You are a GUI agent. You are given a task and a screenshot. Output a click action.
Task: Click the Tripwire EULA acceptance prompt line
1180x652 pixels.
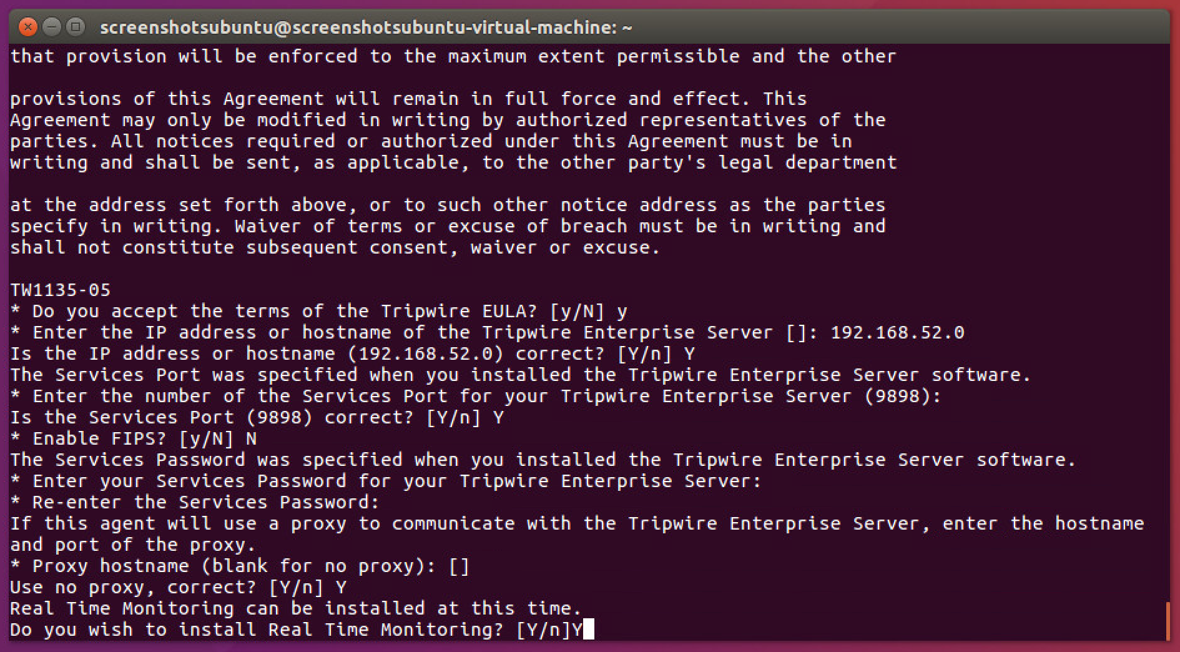(318, 311)
